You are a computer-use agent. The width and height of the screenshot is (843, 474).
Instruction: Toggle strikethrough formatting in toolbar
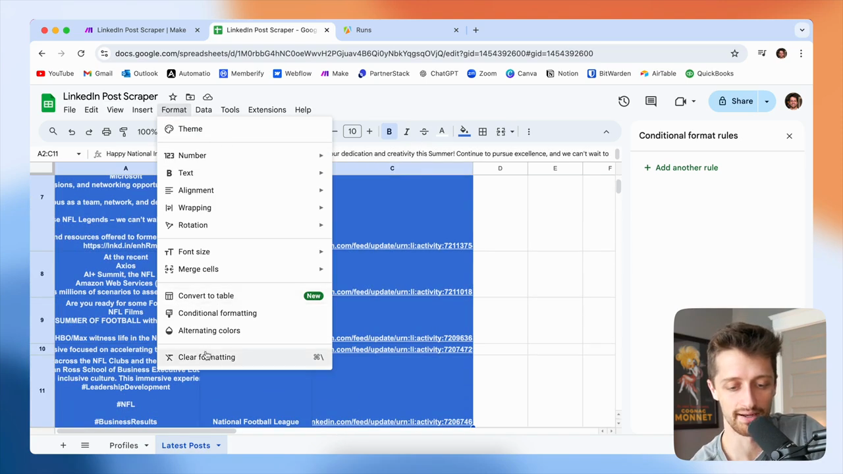click(423, 132)
